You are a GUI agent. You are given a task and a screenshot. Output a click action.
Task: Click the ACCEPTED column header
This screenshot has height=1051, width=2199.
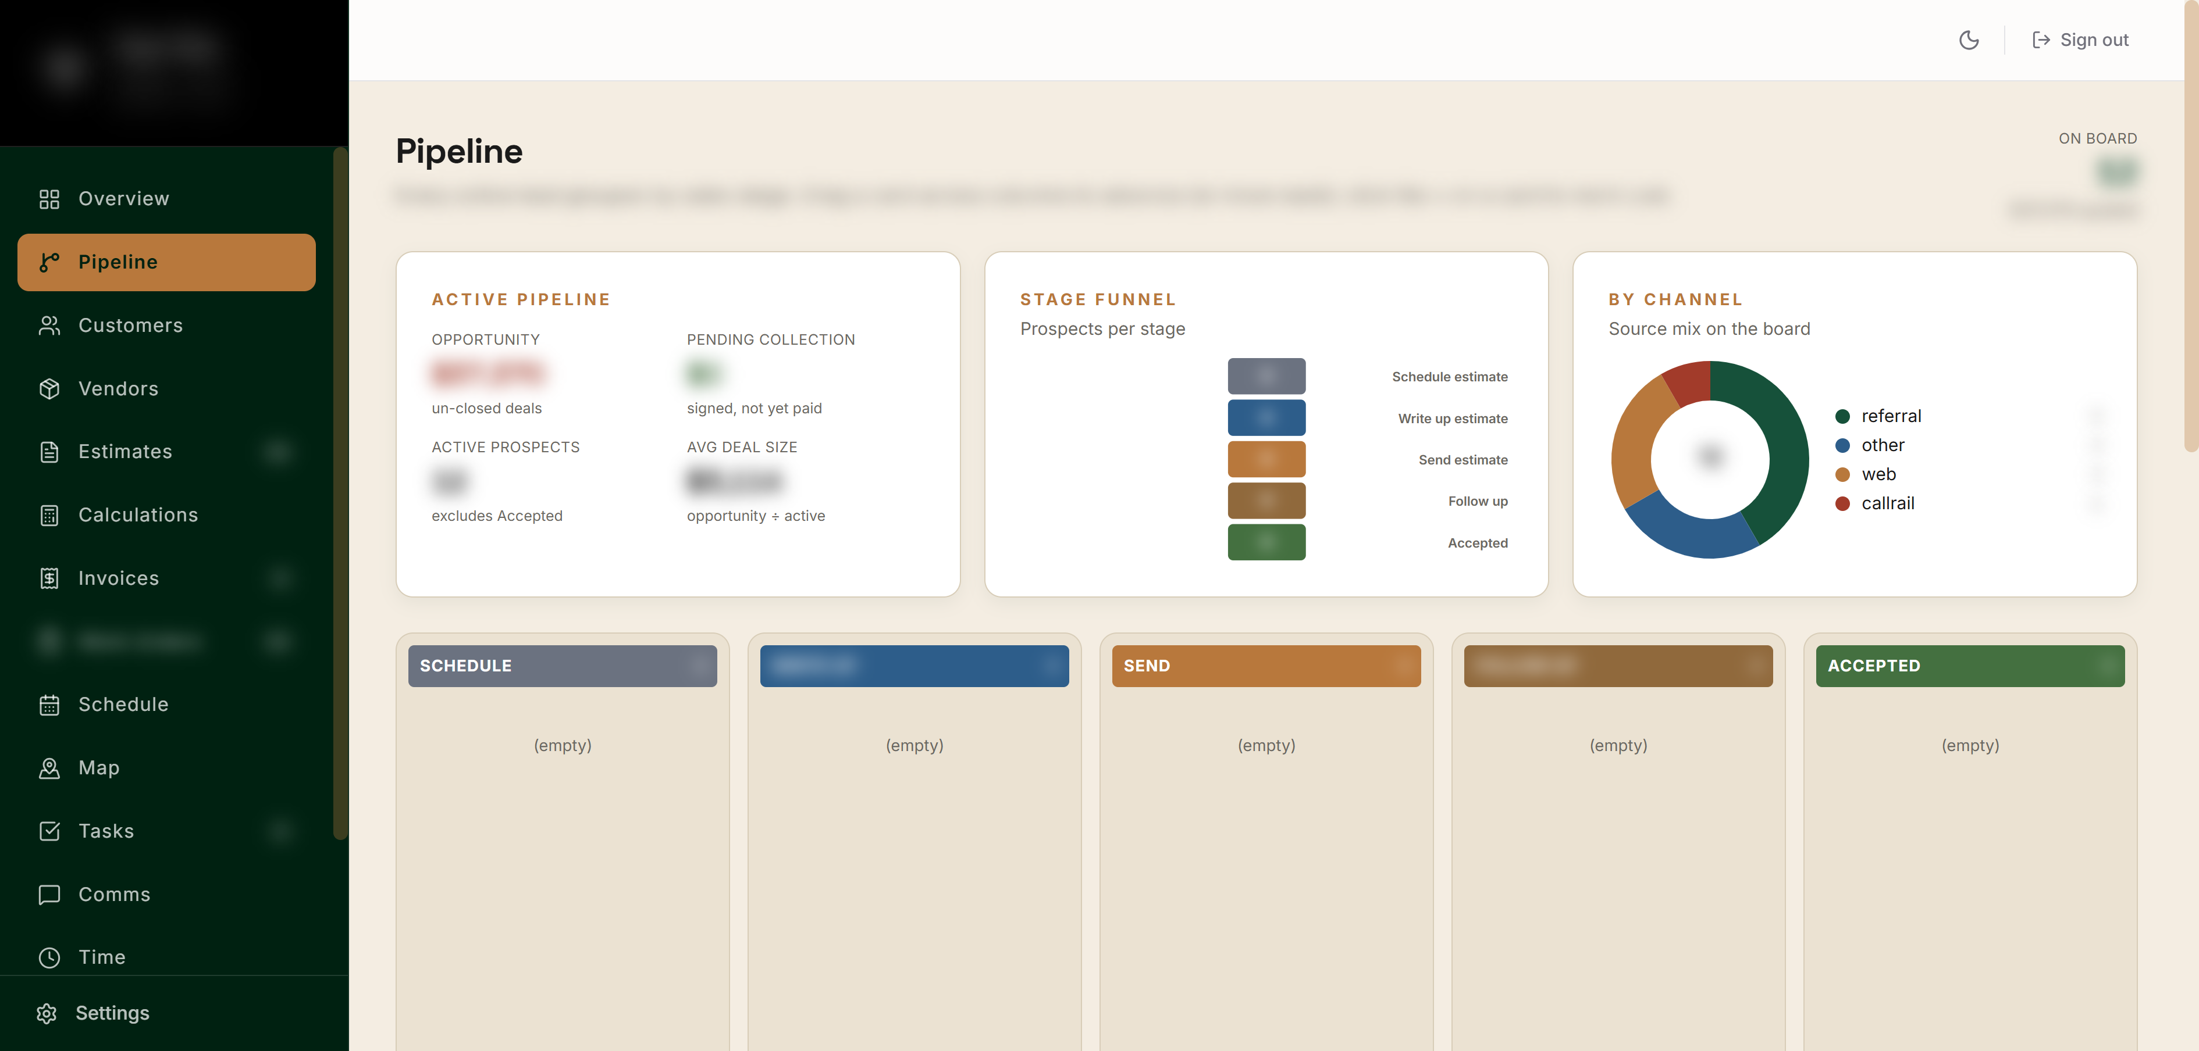click(x=1969, y=666)
